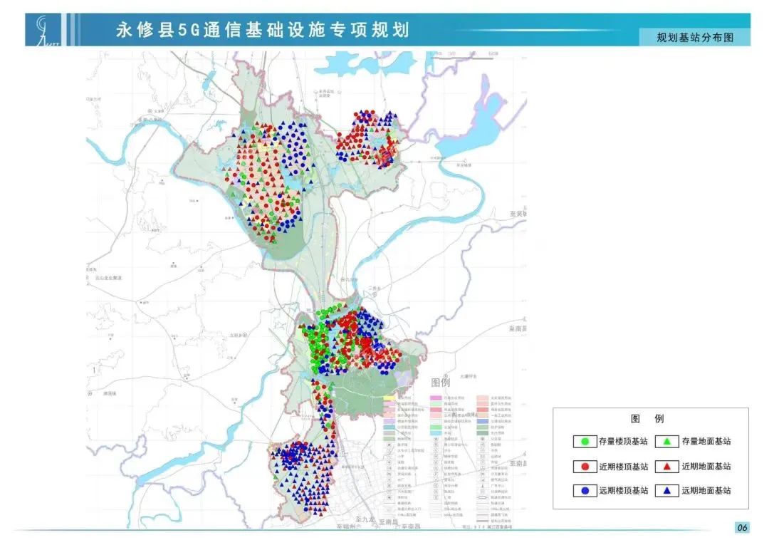The image size is (769, 545).
Task: Click the green circle existing rooftop station icon
Action: [x=585, y=442]
